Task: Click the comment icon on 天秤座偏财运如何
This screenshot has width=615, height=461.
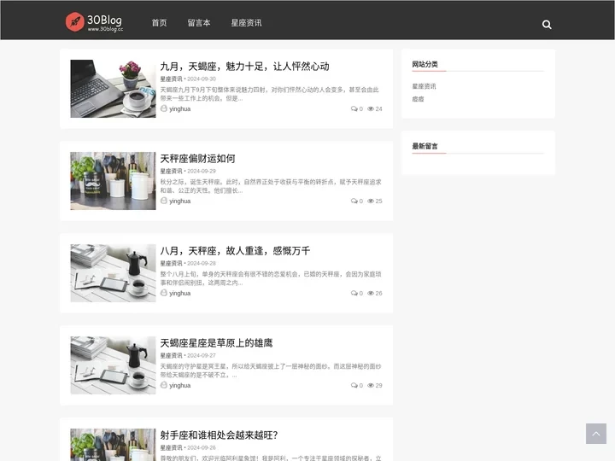Action: [354, 201]
